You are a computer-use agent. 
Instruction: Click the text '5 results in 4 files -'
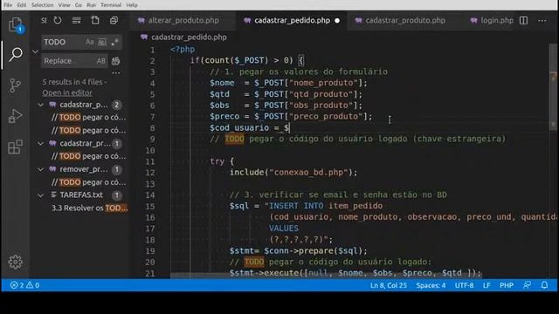tap(74, 82)
